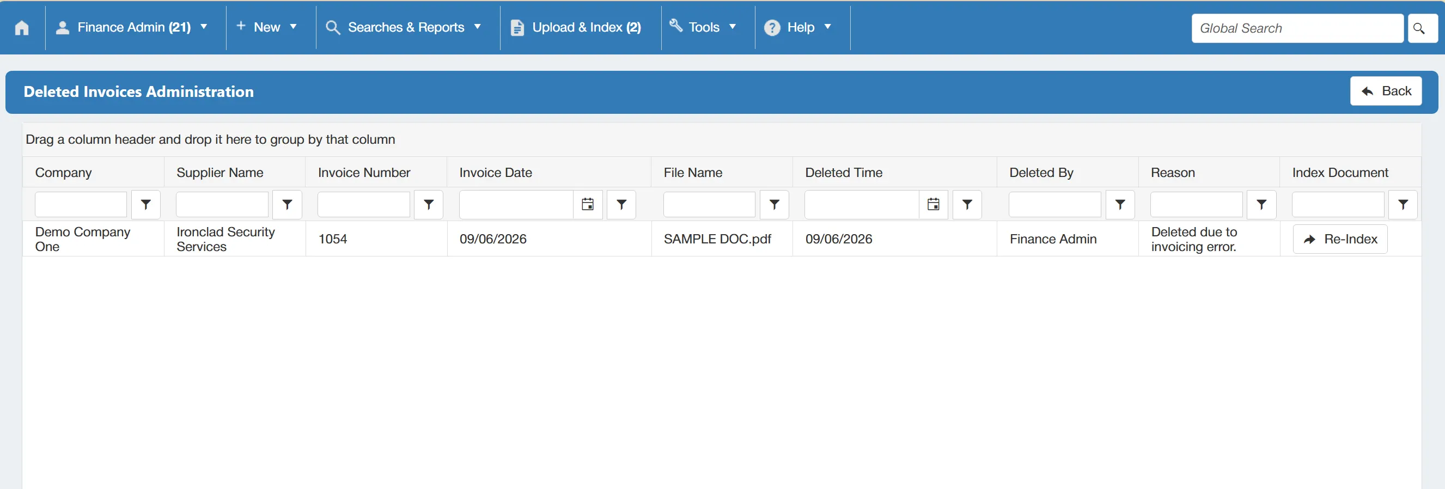The image size is (1445, 489).
Task: Open the Deleted Time filter icon
Action: pos(967,205)
